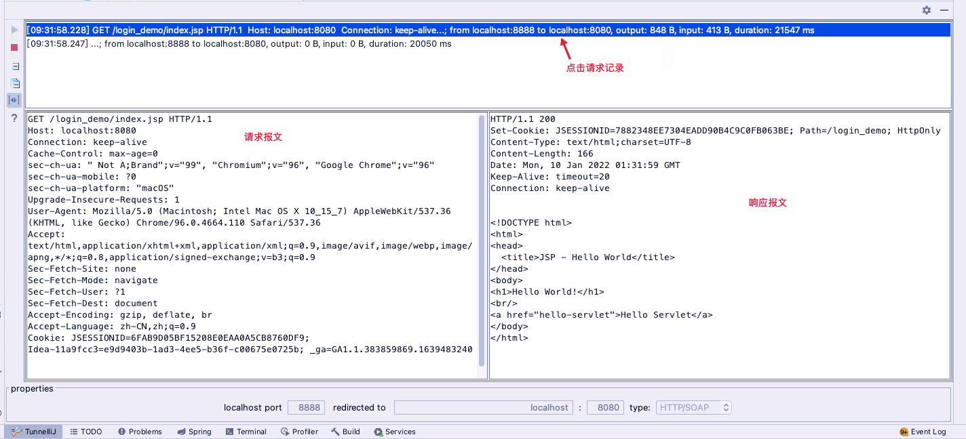Screen dimensions: 966x439
Task: Click the hello-servlet anchor tag line
Action: click(602, 315)
